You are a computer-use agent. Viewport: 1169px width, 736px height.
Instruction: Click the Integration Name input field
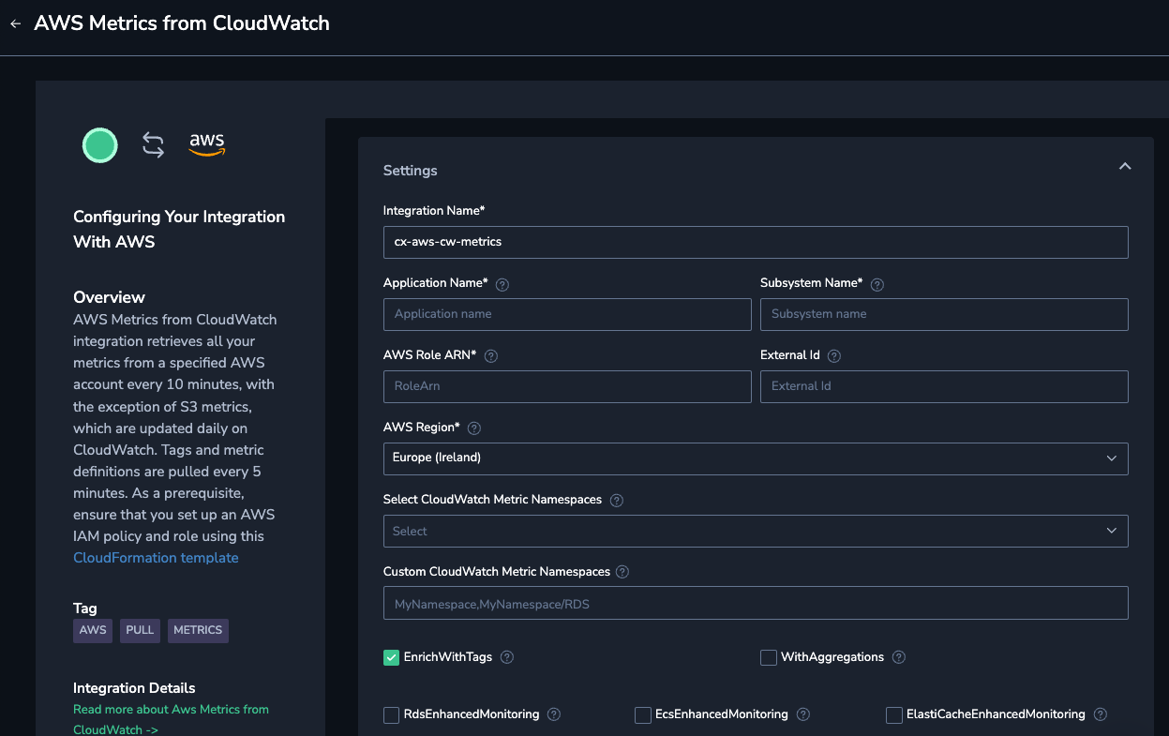tap(756, 242)
